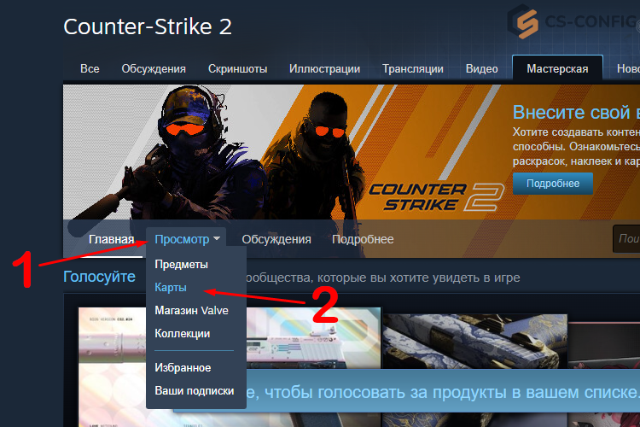Open the Скриншоты tab
Screen dimensions: 640x427
tap(237, 68)
